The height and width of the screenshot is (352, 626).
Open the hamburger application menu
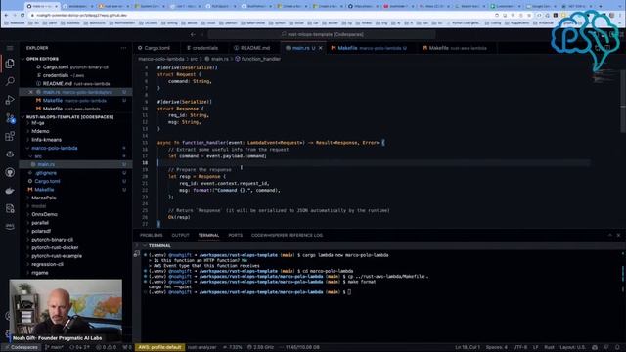click(x=10, y=48)
